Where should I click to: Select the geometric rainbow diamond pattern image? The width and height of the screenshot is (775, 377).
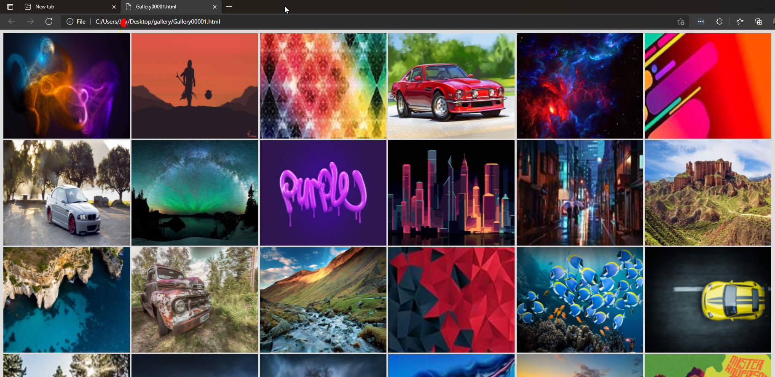point(323,86)
